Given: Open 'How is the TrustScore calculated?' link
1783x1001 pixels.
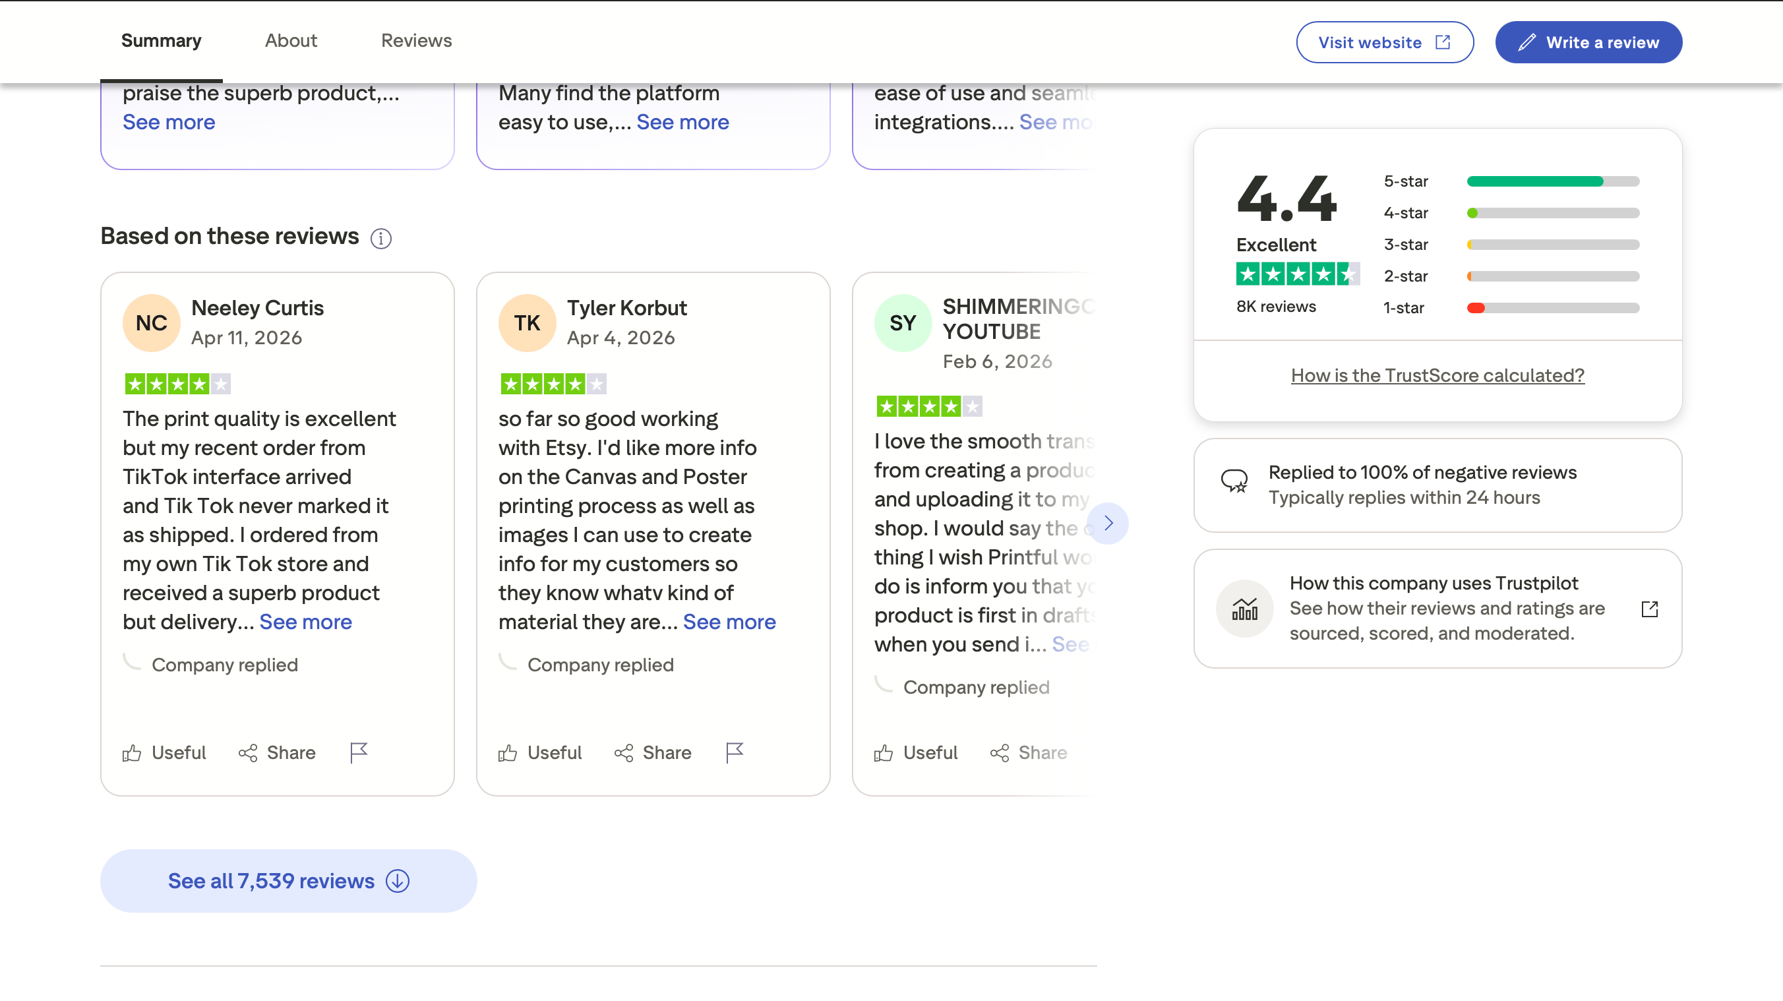Looking at the screenshot, I should tap(1437, 375).
